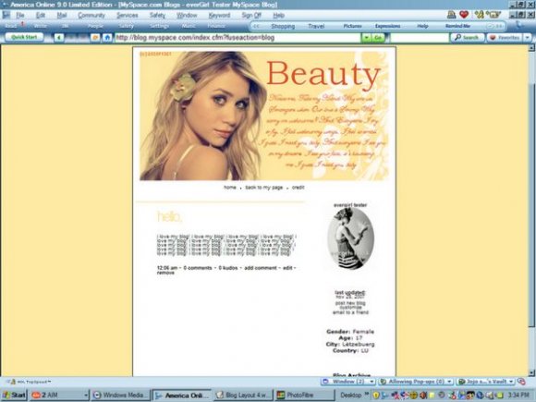
Task: Open the Help menu in menu bar
Action: [278, 15]
